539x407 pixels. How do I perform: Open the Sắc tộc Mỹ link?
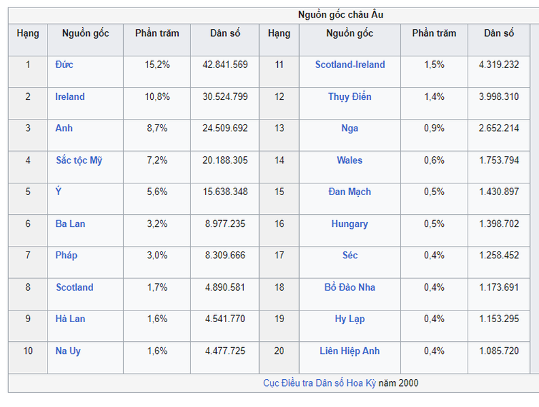tap(79, 160)
